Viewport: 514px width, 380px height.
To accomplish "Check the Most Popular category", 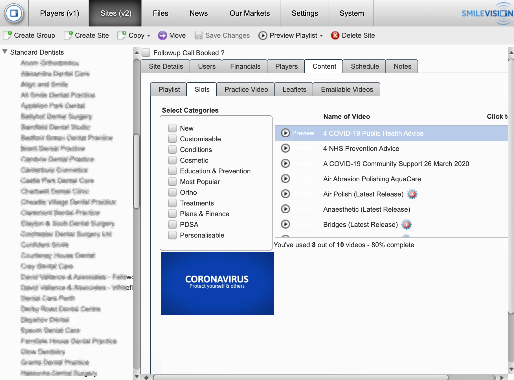I will (x=172, y=182).
